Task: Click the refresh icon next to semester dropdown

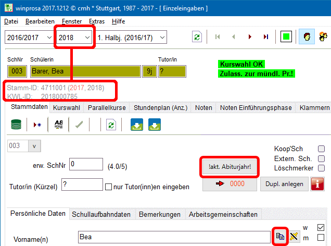Action: point(197,37)
